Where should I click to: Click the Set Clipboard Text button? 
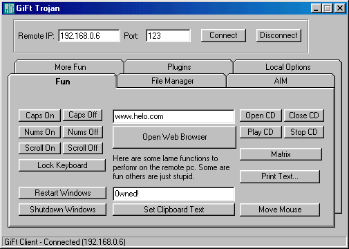[x=174, y=210]
